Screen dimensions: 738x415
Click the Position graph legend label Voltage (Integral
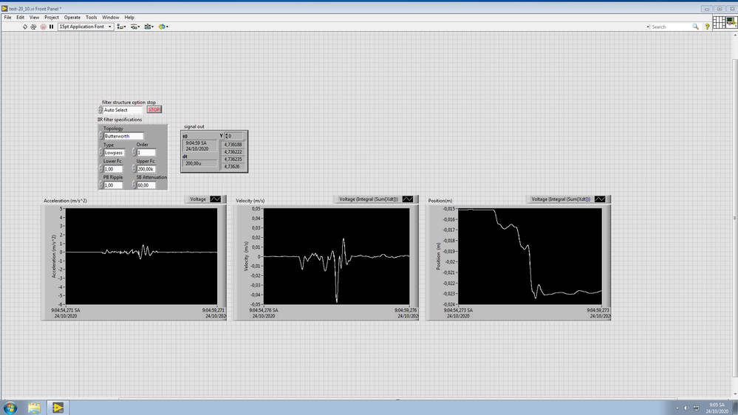pos(561,199)
